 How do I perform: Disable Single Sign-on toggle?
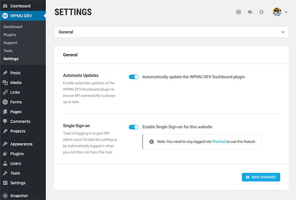tap(133, 127)
